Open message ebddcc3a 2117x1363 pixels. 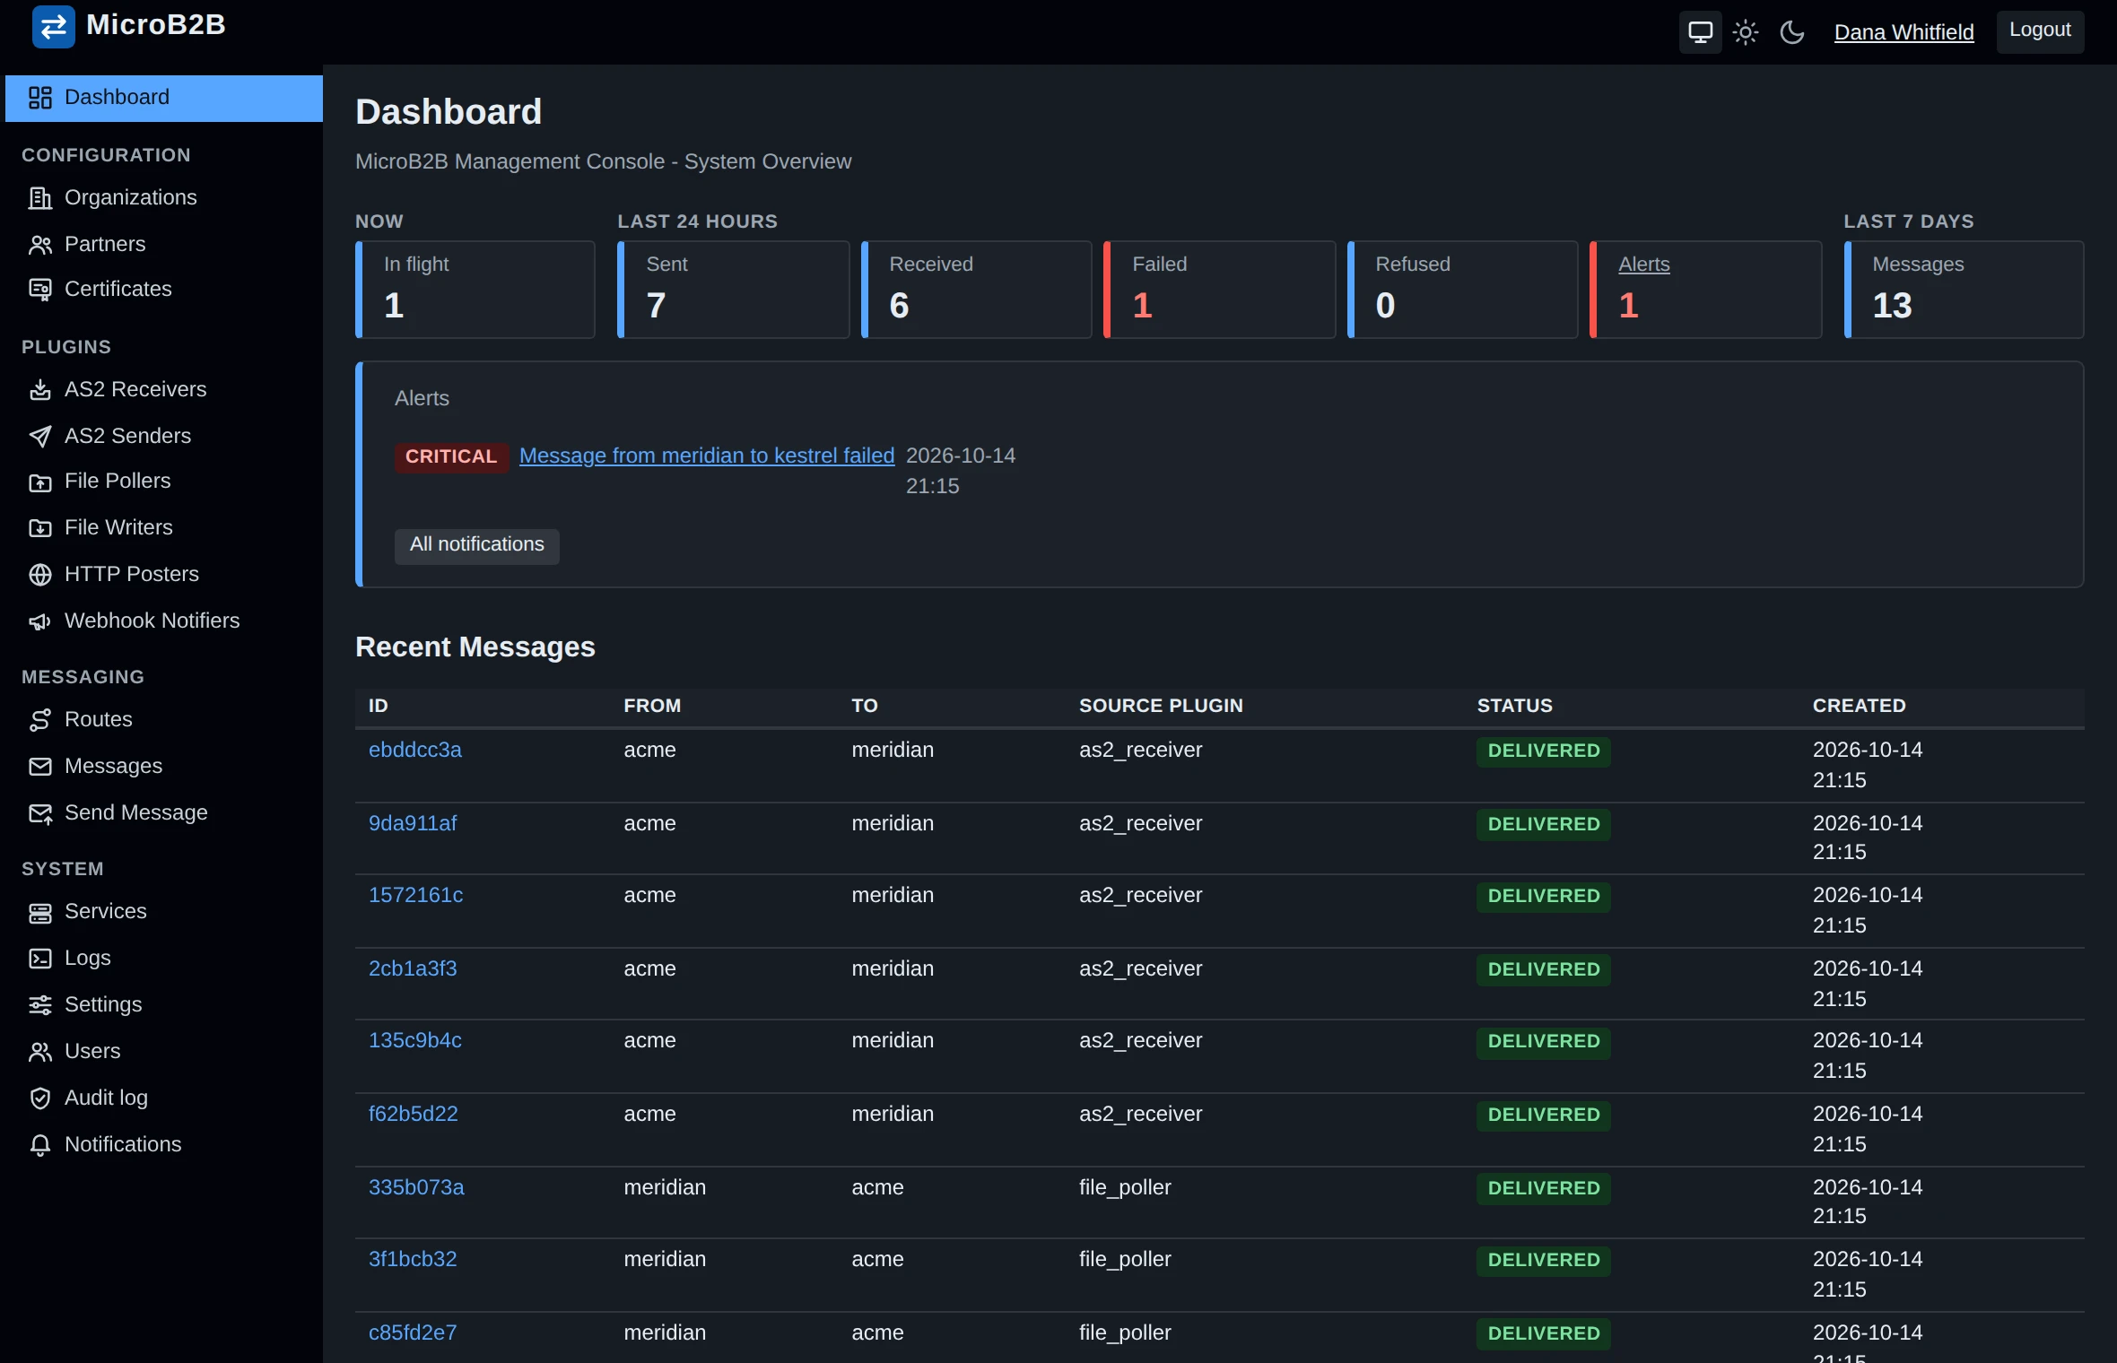pyautogui.click(x=415, y=750)
